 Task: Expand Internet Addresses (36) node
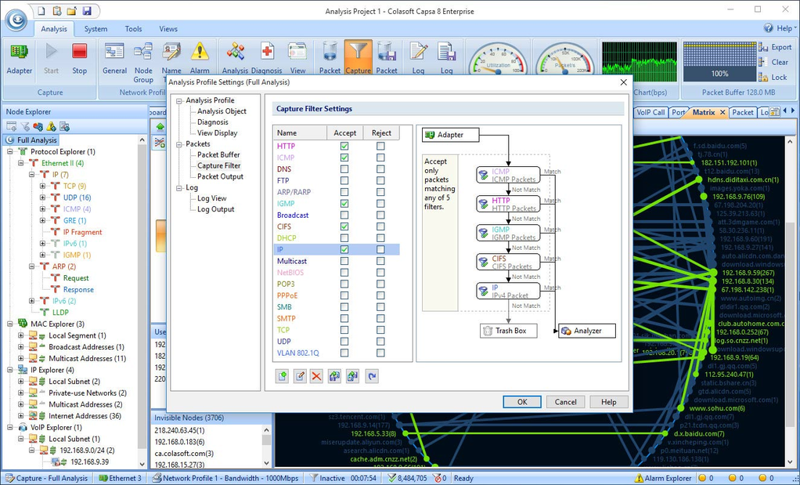pos(21,416)
